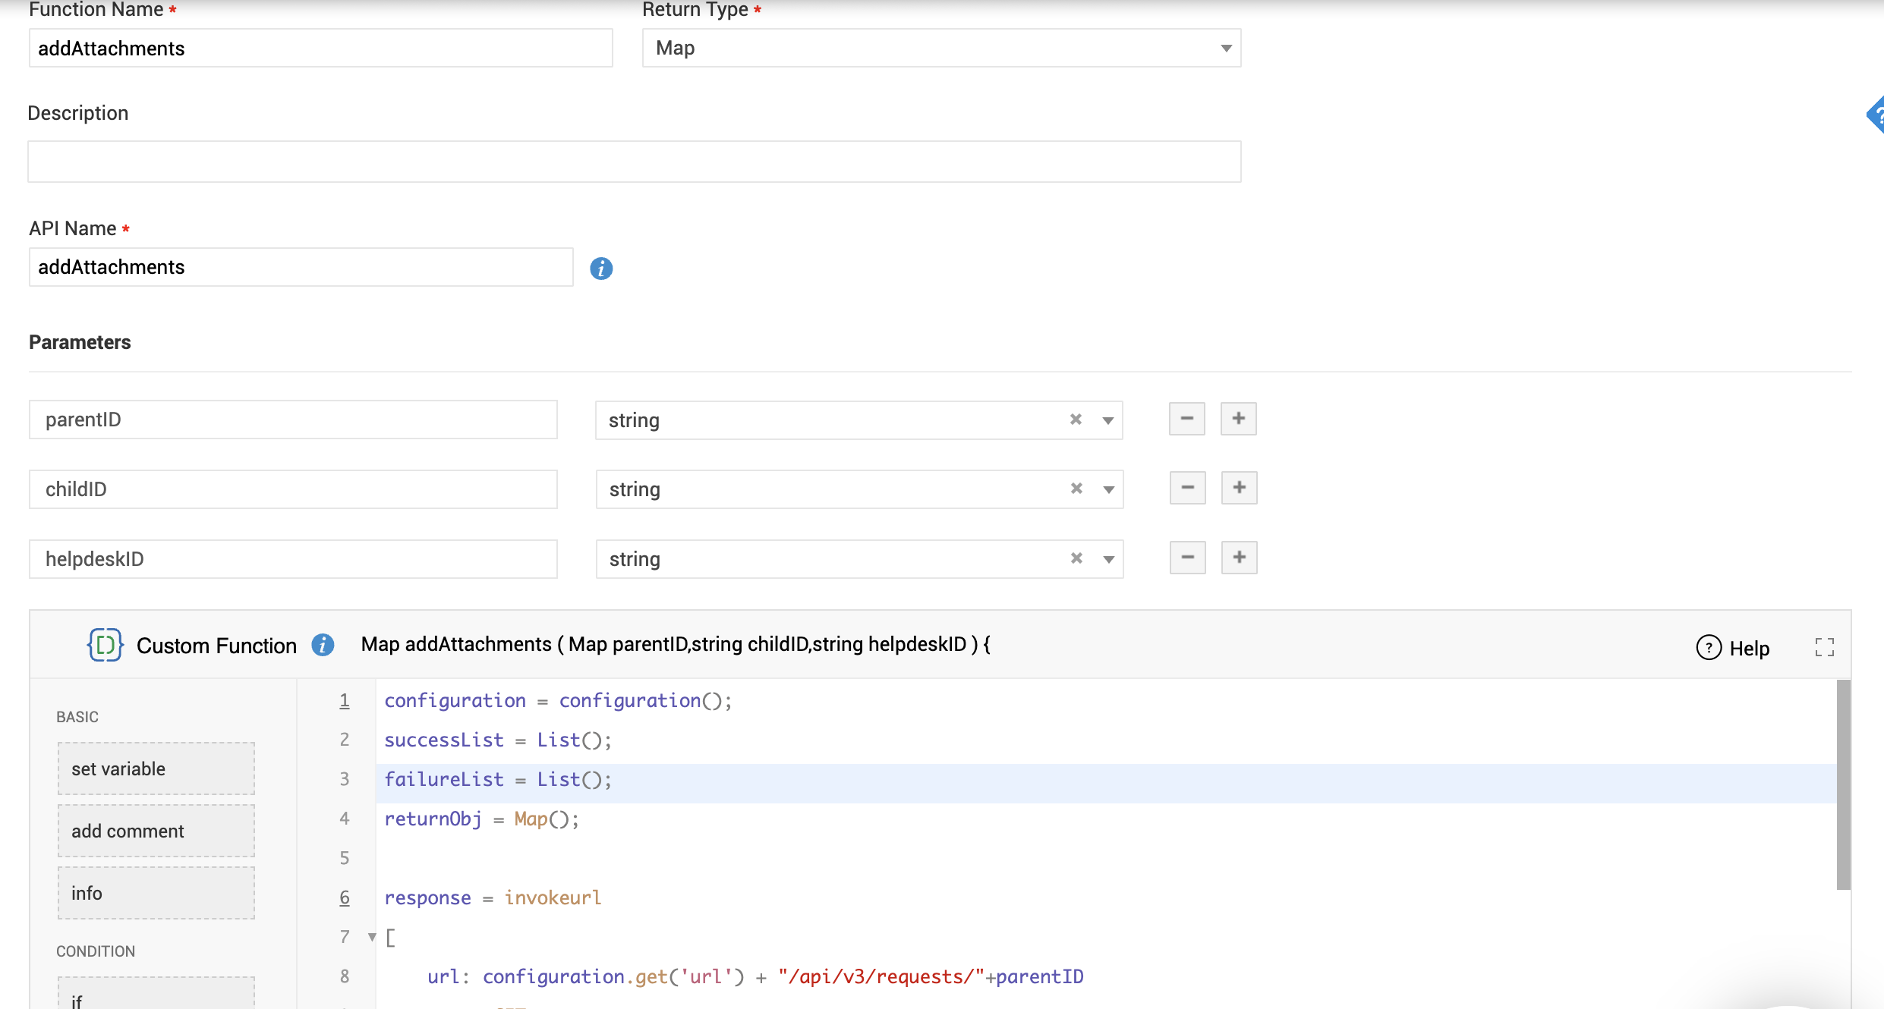
Task: Click the Description input field
Action: [634, 162]
